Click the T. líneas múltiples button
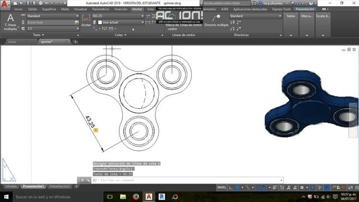359x202 pixels. tap(11, 22)
